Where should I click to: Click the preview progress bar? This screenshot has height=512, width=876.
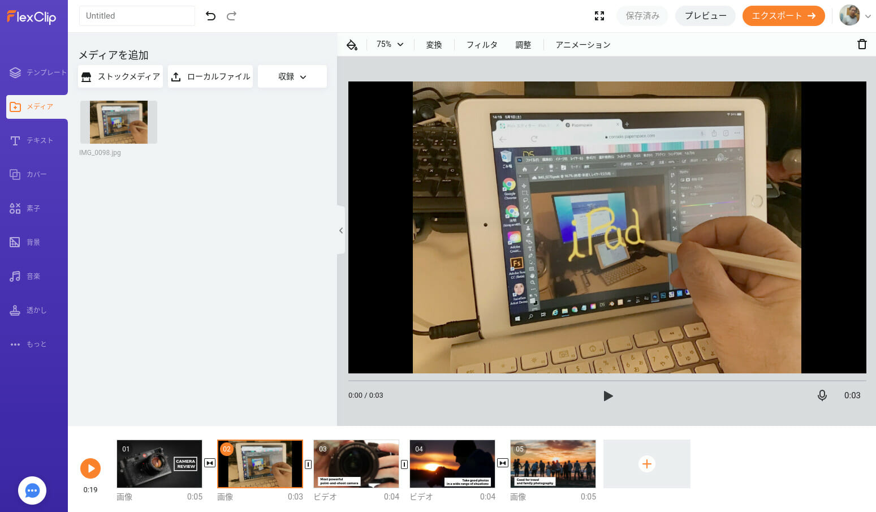(x=607, y=381)
